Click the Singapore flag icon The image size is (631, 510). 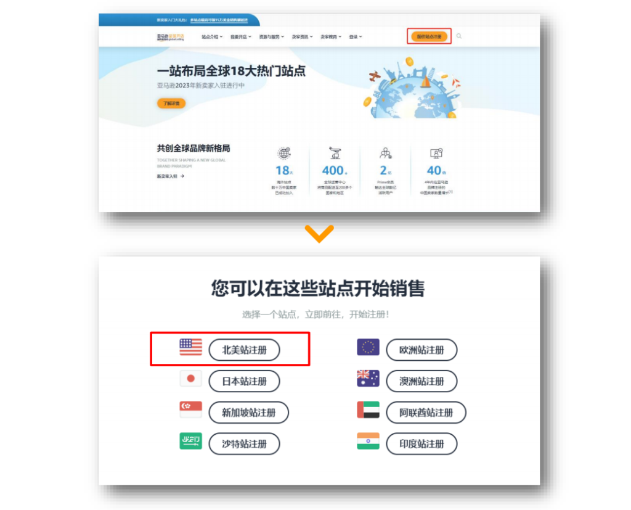190,410
